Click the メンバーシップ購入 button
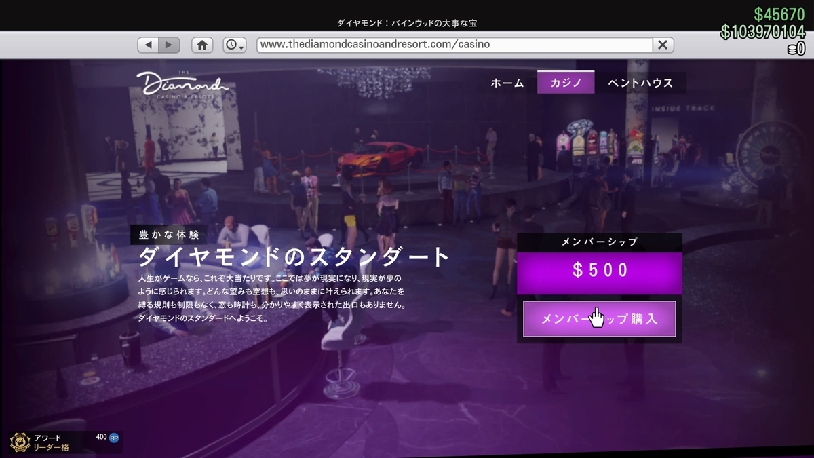 tap(599, 318)
